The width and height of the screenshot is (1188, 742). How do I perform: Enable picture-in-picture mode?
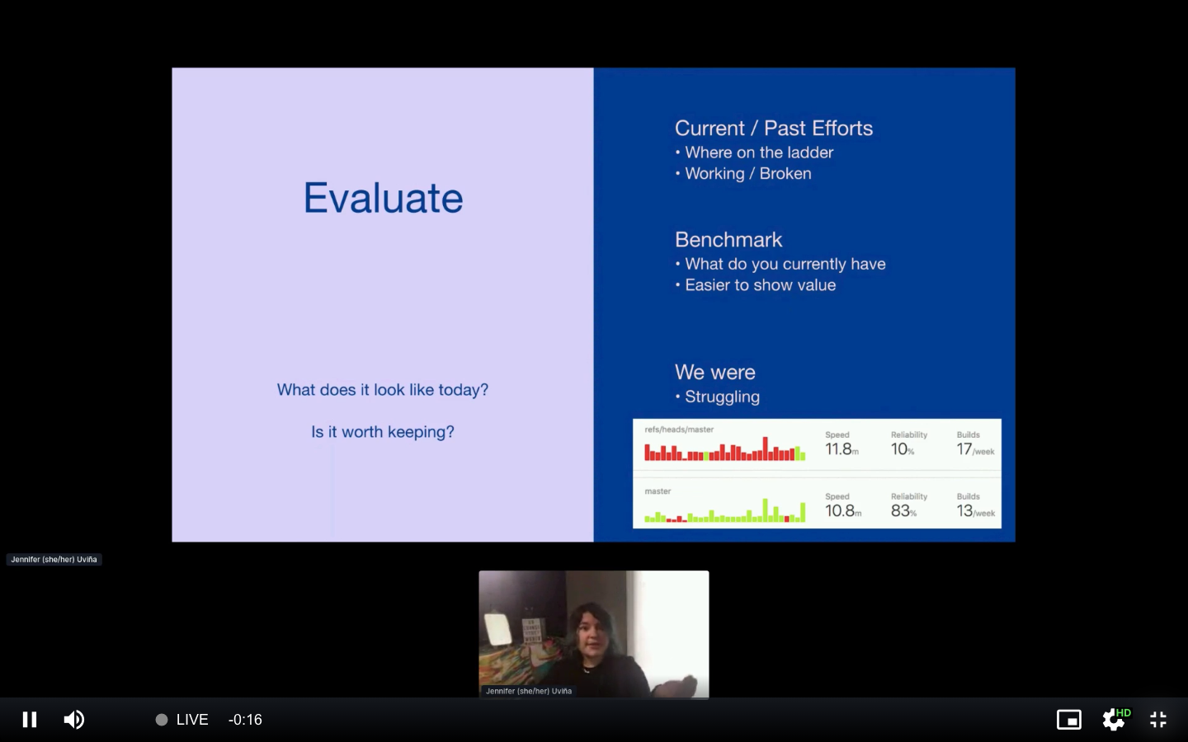(x=1068, y=720)
